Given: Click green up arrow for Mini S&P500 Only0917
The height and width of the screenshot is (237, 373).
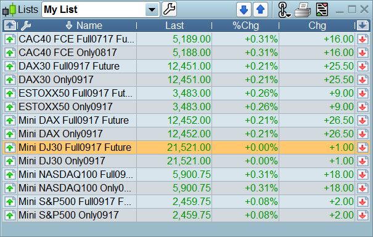Looking at the screenshot, I should [x=10, y=215].
